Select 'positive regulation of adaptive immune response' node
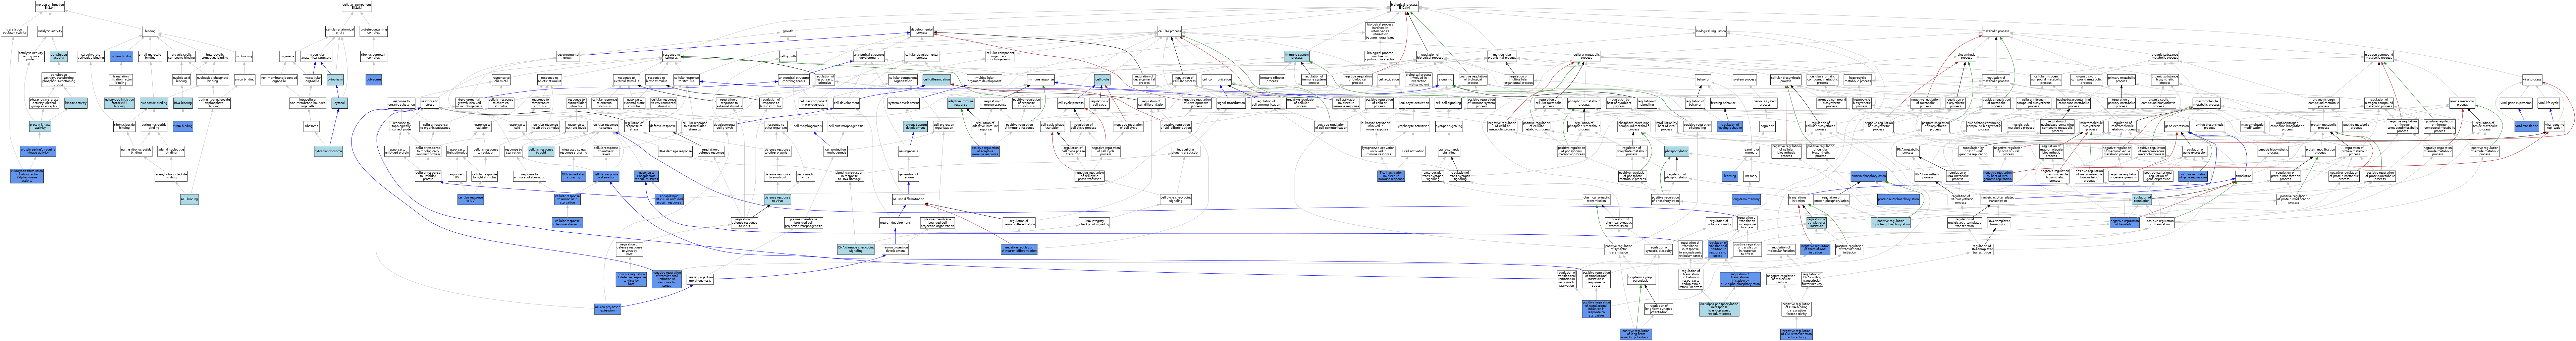2576x341 pixels. click(985, 151)
